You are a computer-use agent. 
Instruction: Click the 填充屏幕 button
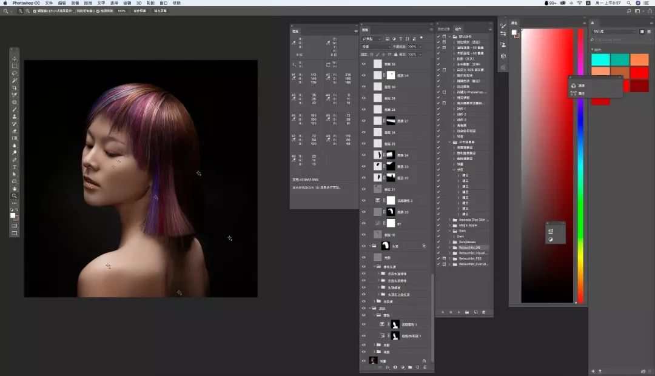pos(160,11)
